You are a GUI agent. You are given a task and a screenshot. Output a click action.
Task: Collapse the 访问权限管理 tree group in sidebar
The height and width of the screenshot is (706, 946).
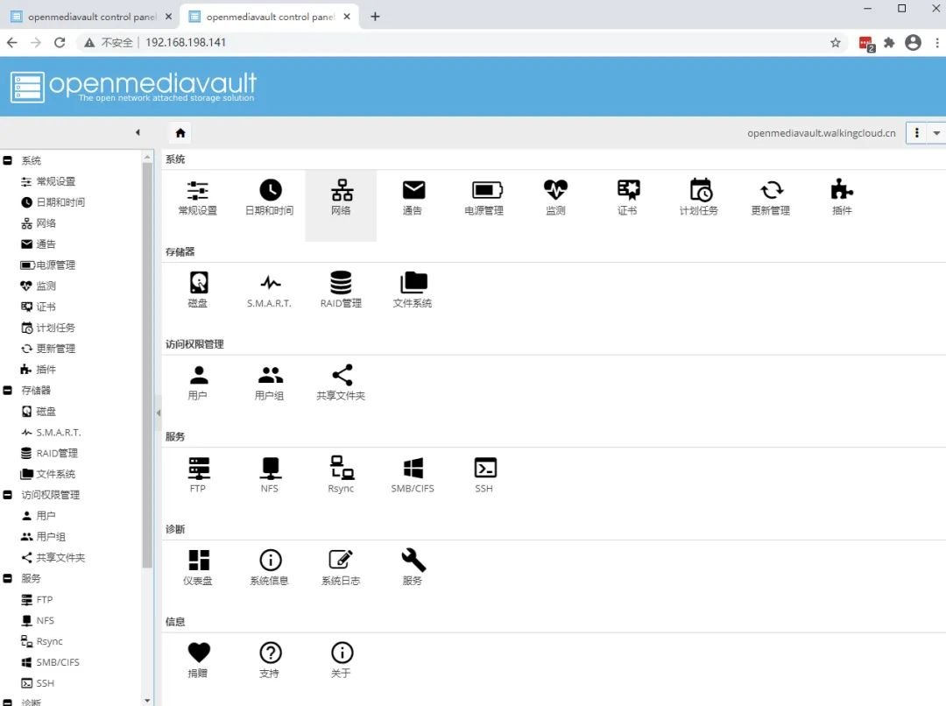click(x=8, y=495)
